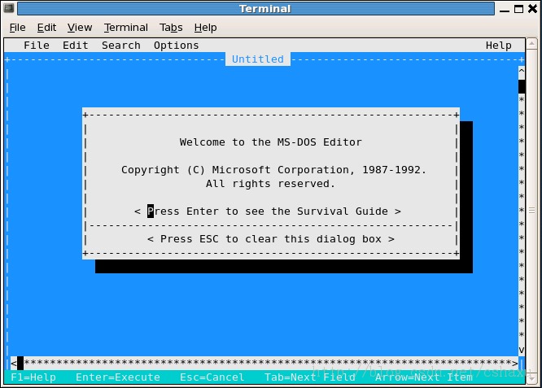Click the black vertical scrollbar thumb in editor
The image size is (542, 388).
(522, 86)
